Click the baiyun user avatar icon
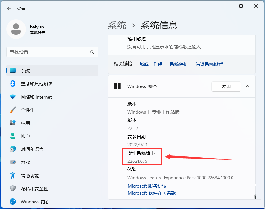The width and height of the screenshot is (265, 209). coord(16,29)
